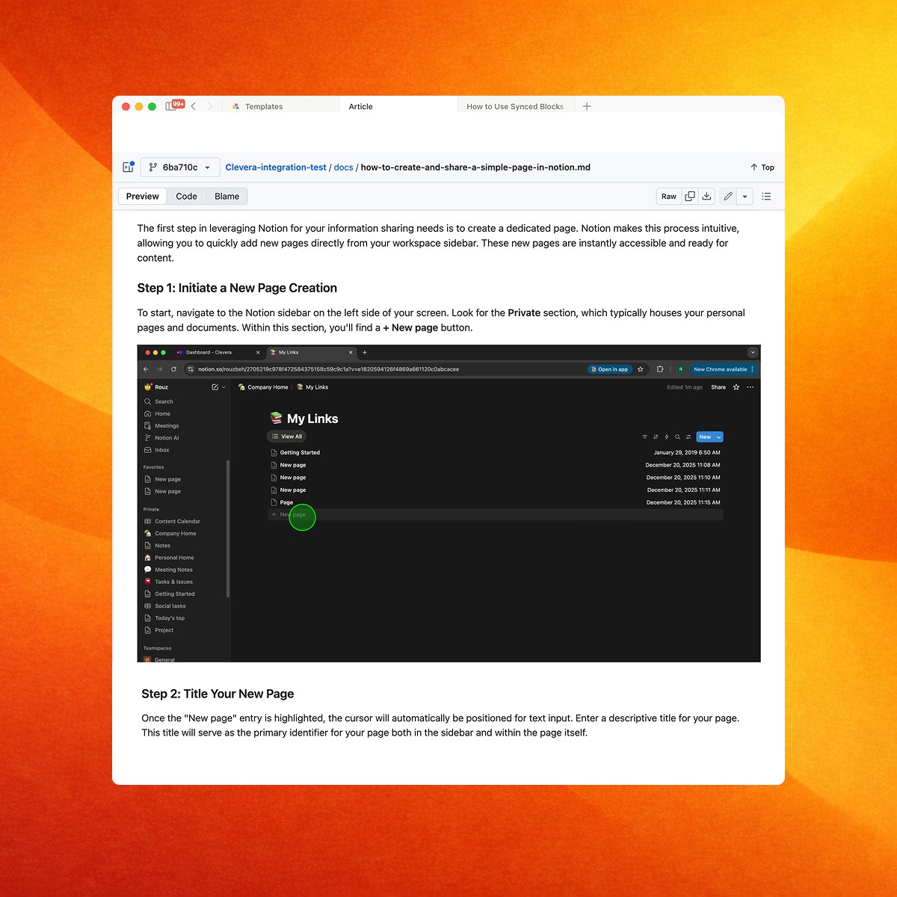Viewport: 897px width, 897px height.
Task: Open the sidebar panel with 99+ badge
Action: [x=173, y=106]
